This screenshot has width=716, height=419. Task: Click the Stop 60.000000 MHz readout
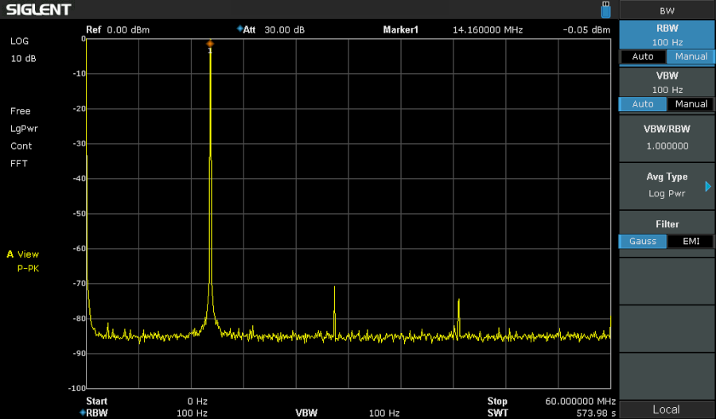point(551,402)
